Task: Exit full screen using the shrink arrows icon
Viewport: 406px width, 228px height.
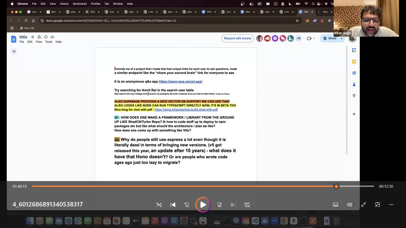Action: pyautogui.click(x=363, y=205)
